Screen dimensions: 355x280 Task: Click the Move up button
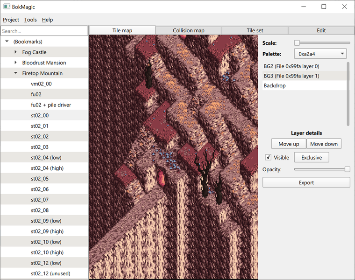[x=289, y=144]
